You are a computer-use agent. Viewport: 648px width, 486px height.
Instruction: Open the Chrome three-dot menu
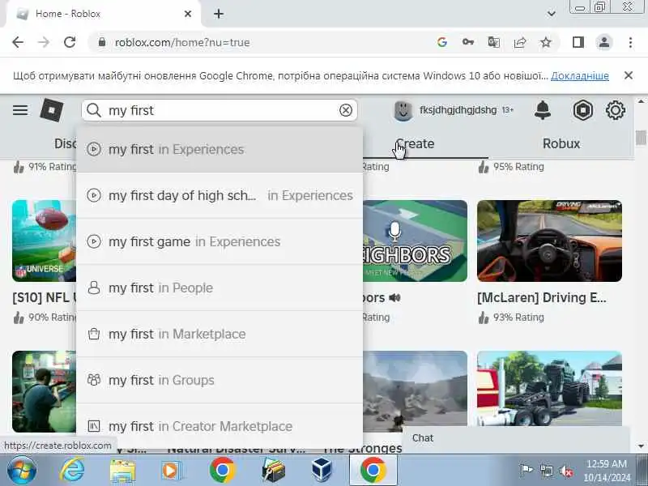pos(630,42)
